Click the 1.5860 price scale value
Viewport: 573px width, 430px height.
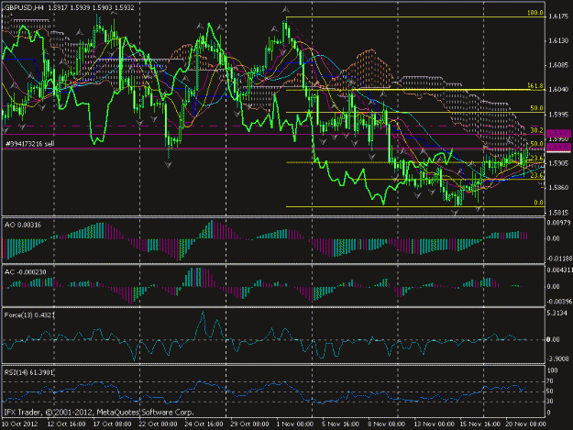coord(558,188)
